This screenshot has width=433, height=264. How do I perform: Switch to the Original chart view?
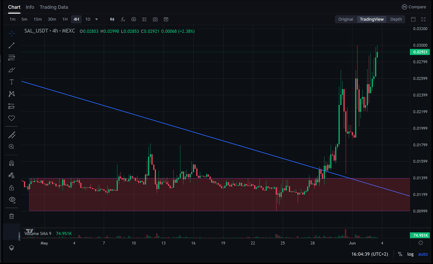click(346, 19)
